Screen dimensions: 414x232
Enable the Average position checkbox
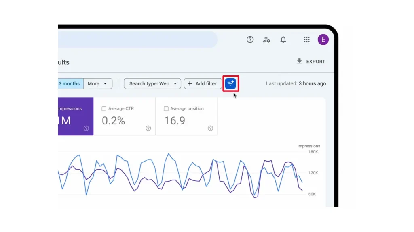tap(166, 109)
